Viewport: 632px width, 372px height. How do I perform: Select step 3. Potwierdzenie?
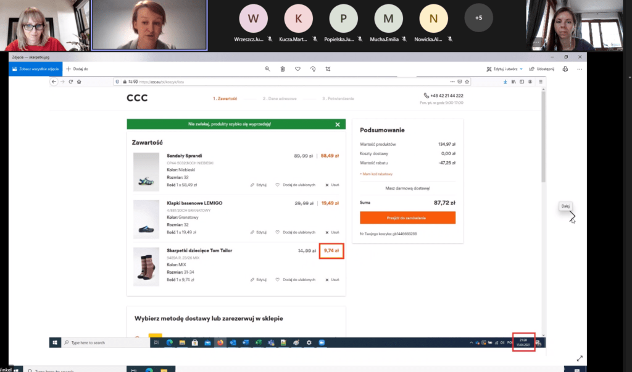point(338,98)
